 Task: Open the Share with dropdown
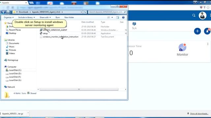click(x=45, y=17)
